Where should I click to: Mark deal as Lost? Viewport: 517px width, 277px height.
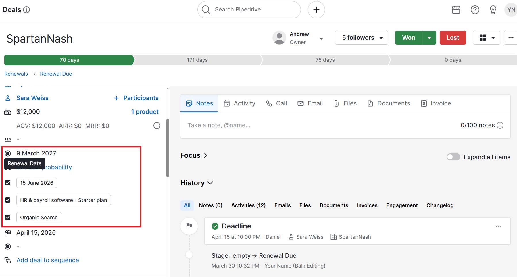(x=453, y=38)
